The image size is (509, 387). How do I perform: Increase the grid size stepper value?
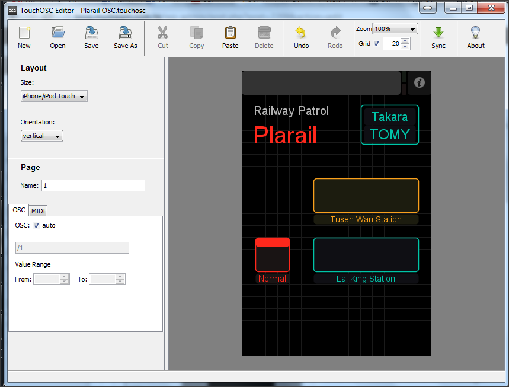click(x=405, y=40)
